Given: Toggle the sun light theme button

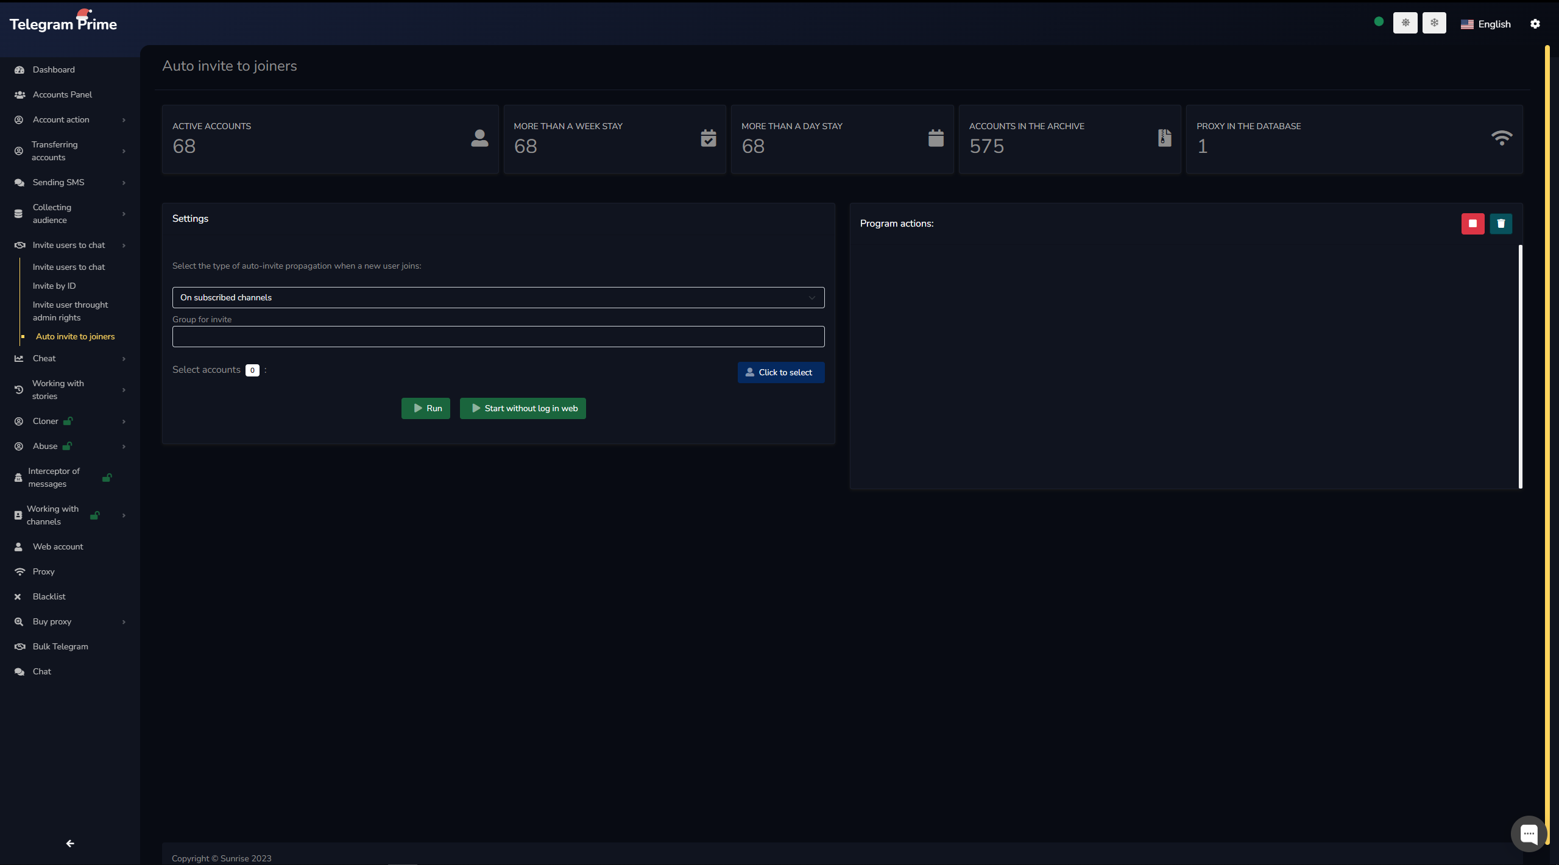Looking at the screenshot, I should click(1405, 23).
